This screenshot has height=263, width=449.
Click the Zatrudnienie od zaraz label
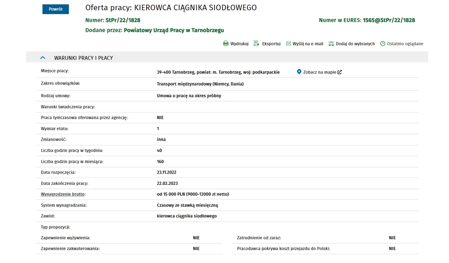(x=259, y=238)
